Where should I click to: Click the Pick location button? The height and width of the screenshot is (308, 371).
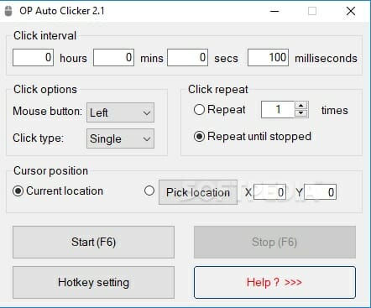tap(198, 192)
